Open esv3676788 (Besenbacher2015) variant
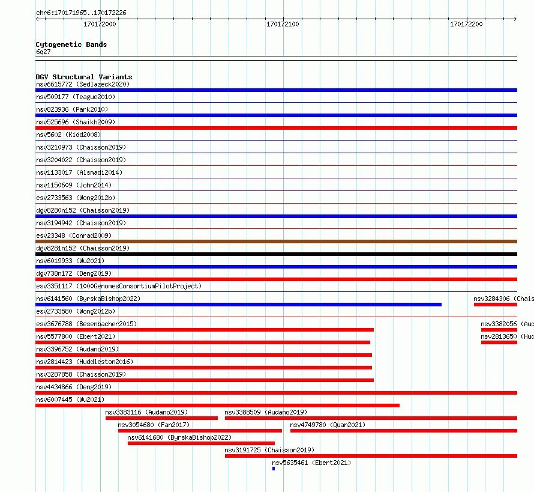The image size is (534, 492). [x=86, y=324]
